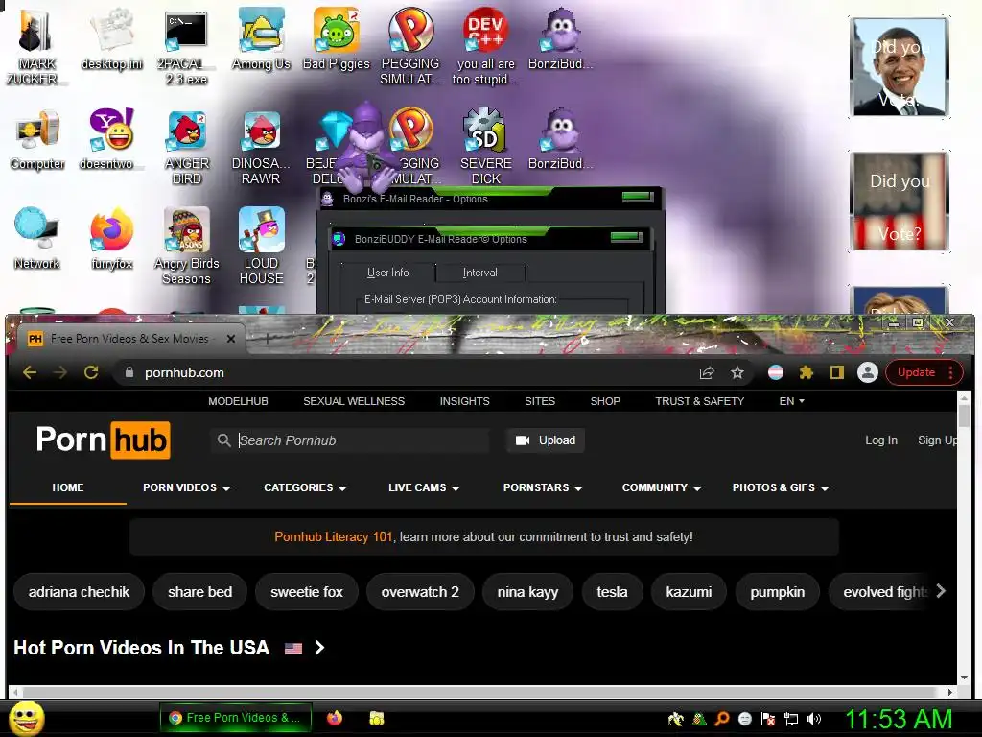Open the MARK ZUCKER desktop icon
982x737 pixels.
(x=36, y=45)
